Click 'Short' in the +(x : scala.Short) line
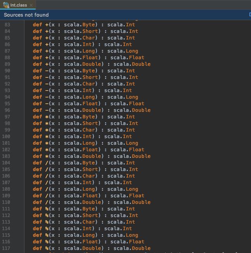The width and height of the screenshot is (251, 253). click(x=90, y=31)
